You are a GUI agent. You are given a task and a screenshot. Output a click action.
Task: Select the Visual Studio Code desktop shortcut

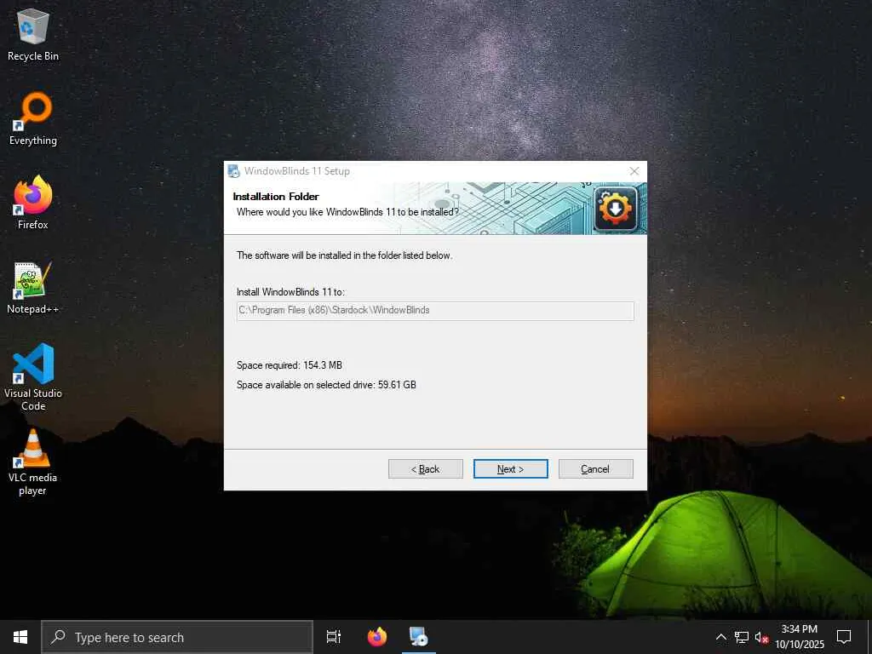tap(33, 377)
